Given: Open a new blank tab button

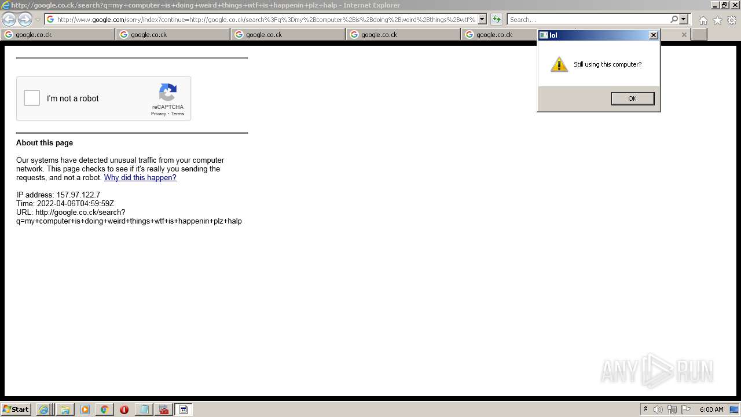Looking at the screenshot, I should point(699,35).
